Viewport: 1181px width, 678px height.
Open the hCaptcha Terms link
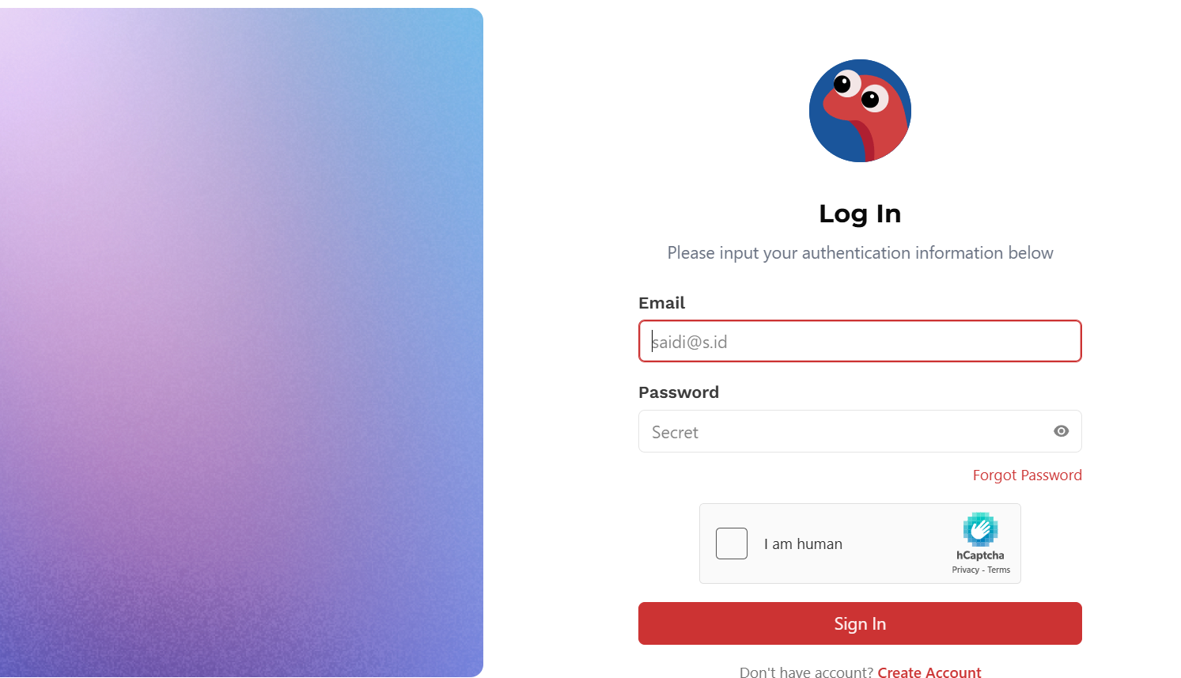click(x=998, y=570)
